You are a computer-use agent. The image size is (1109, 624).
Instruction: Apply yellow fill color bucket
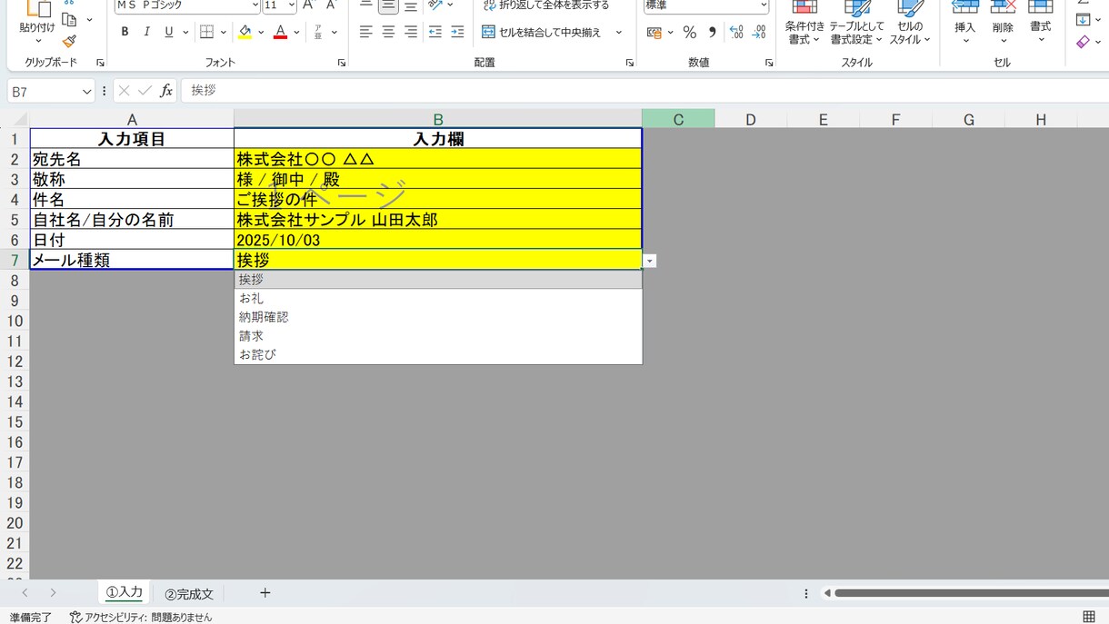click(x=245, y=32)
